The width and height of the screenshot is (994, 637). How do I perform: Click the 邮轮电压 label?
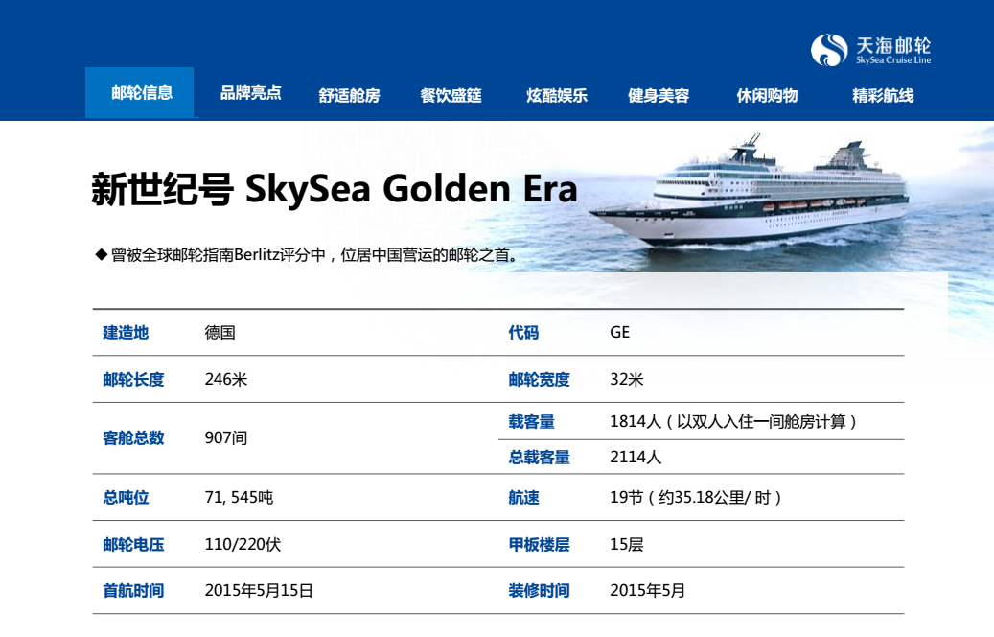coord(133,544)
